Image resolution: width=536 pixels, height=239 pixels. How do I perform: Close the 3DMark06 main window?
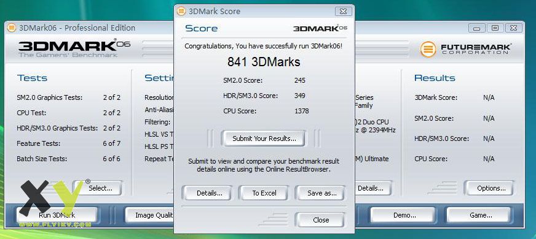point(513,28)
